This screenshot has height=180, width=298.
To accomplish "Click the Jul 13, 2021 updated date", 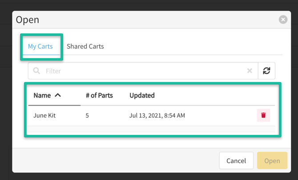I will (x=157, y=116).
